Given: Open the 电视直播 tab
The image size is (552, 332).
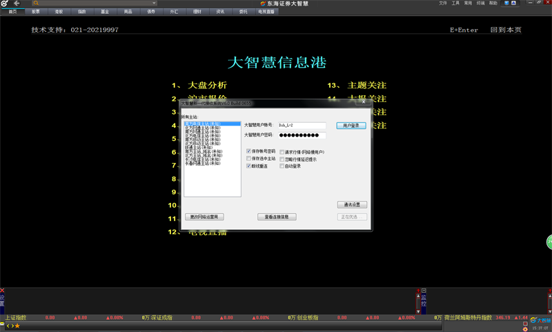Looking at the screenshot, I should (x=266, y=12).
